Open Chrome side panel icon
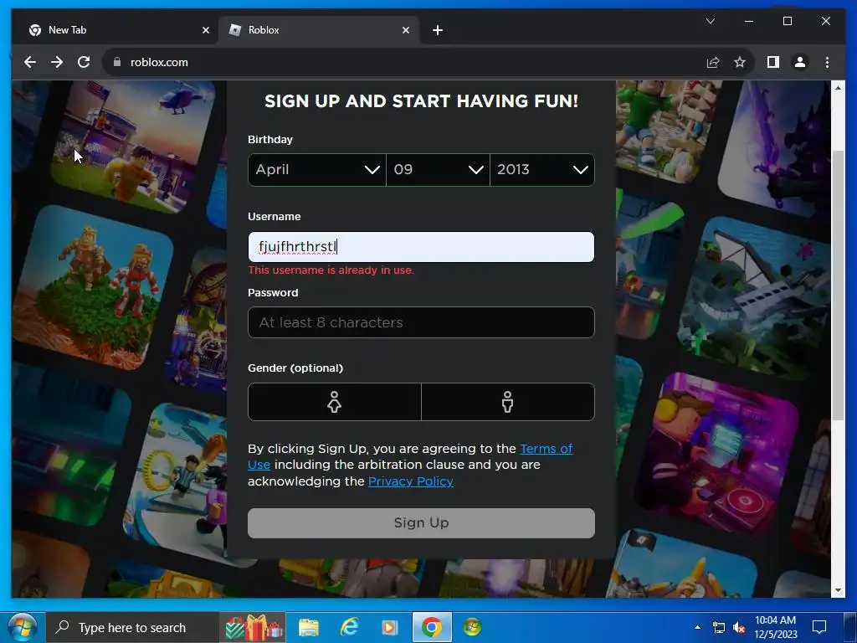This screenshot has height=643, width=857. tap(772, 62)
